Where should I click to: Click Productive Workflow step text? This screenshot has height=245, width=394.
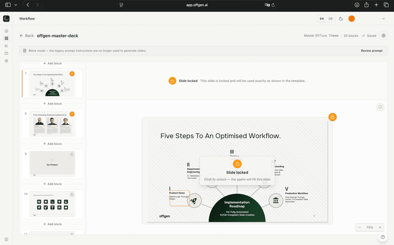pyautogui.click(x=296, y=194)
